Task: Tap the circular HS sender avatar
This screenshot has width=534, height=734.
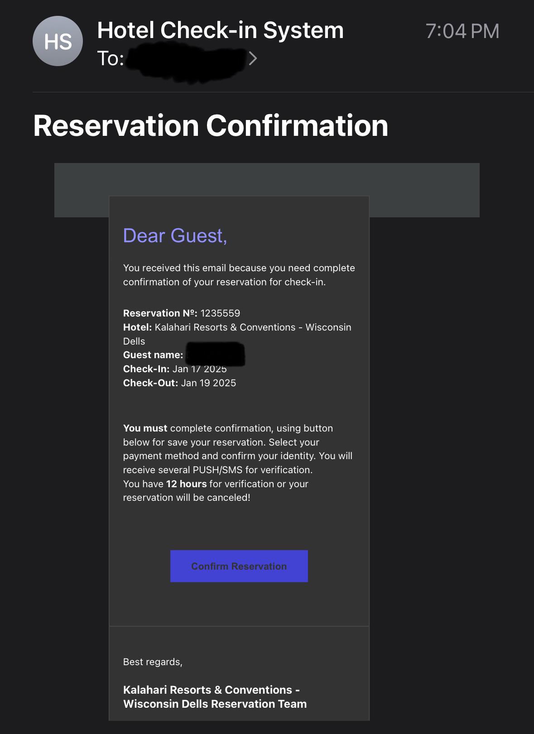Action: point(58,41)
